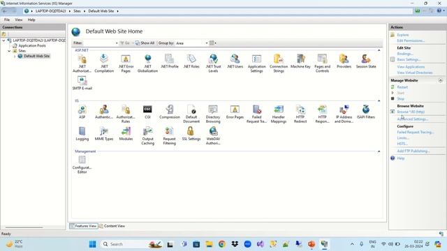Open Pages and Controls feature

point(322,63)
